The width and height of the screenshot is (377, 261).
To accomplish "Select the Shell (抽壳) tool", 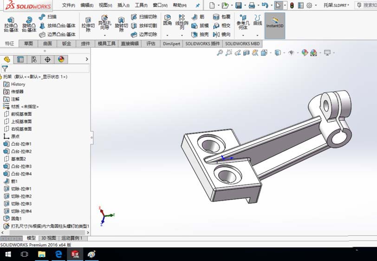I will tap(200, 34).
